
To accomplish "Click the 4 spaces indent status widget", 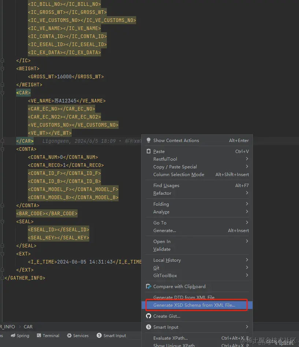I will pos(284,343).
